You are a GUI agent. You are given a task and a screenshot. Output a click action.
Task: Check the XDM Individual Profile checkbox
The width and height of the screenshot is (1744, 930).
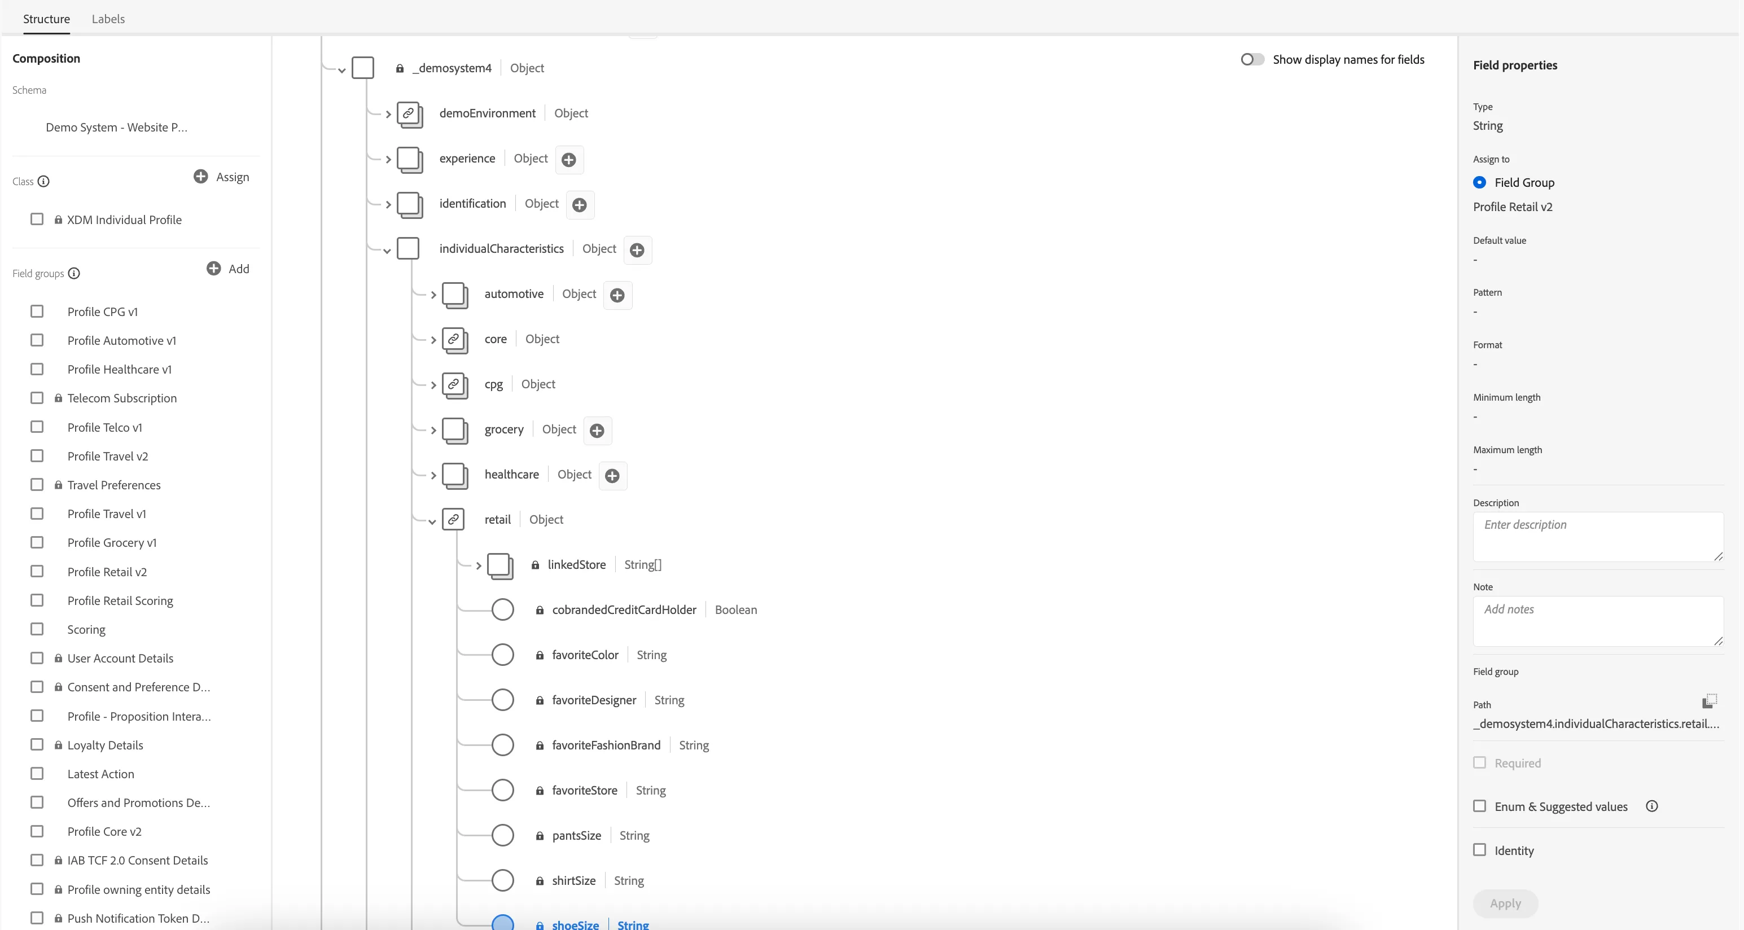37,220
